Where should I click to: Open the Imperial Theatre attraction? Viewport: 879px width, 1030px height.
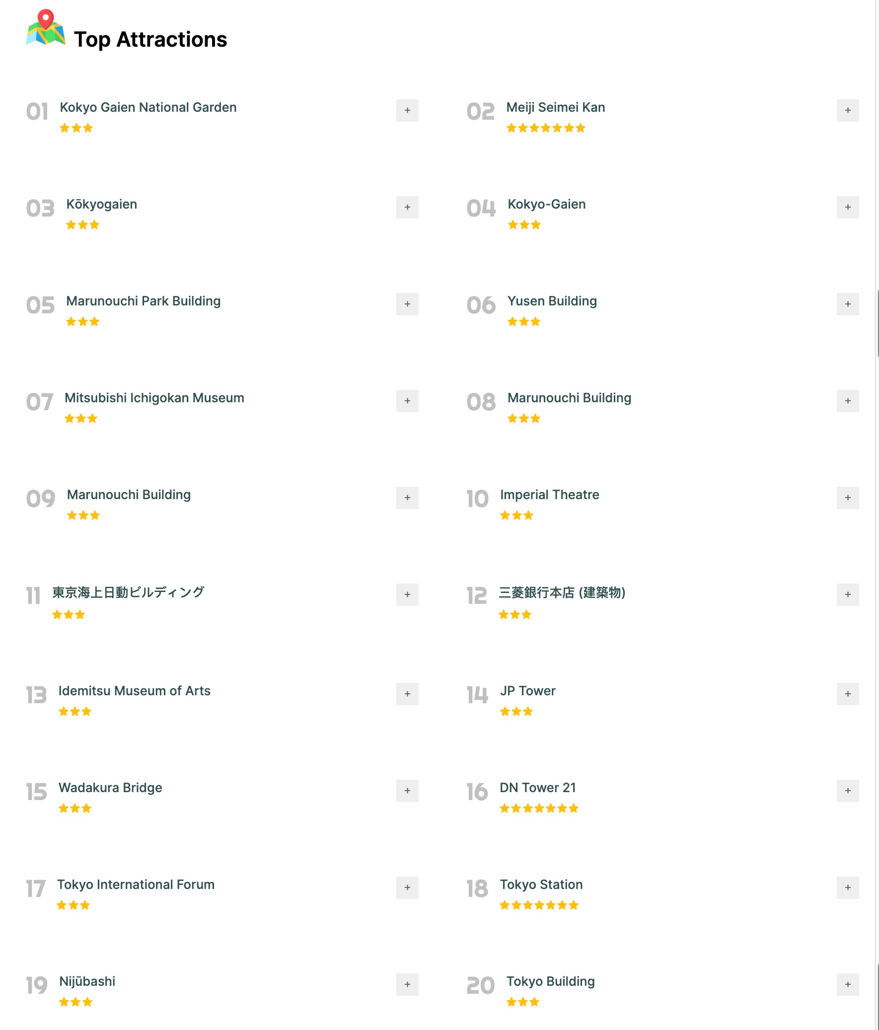[x=550, y=494]
